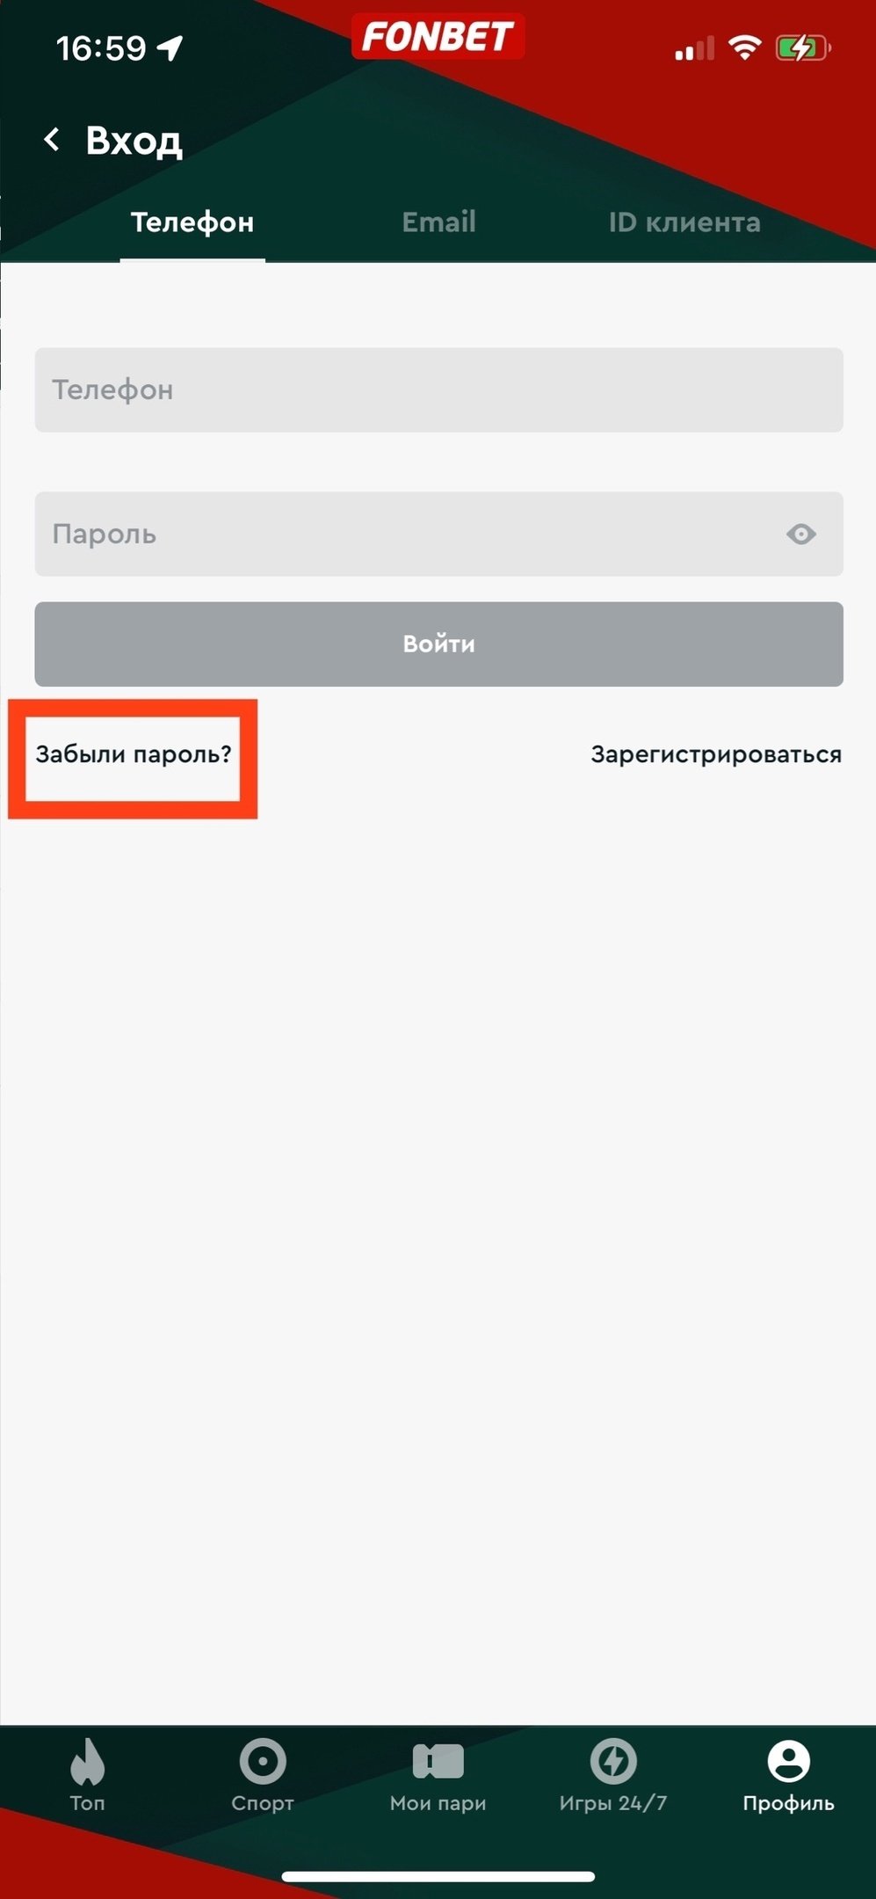Open the Топ flame icon
This screenshot has height=1899, width=876.
click(87, 1761)
